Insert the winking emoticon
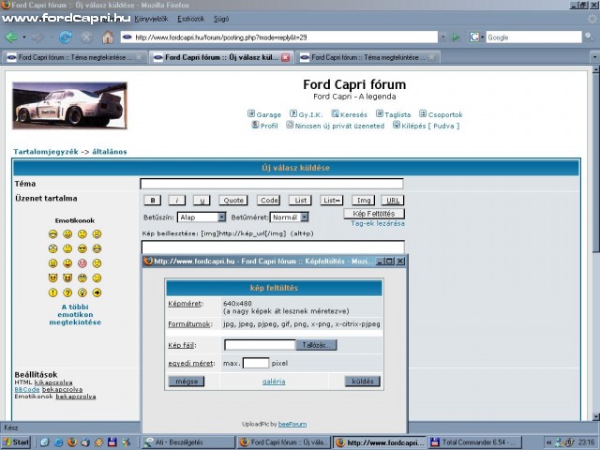The width and height of the screenshot is (600, 450). point(97,277)
